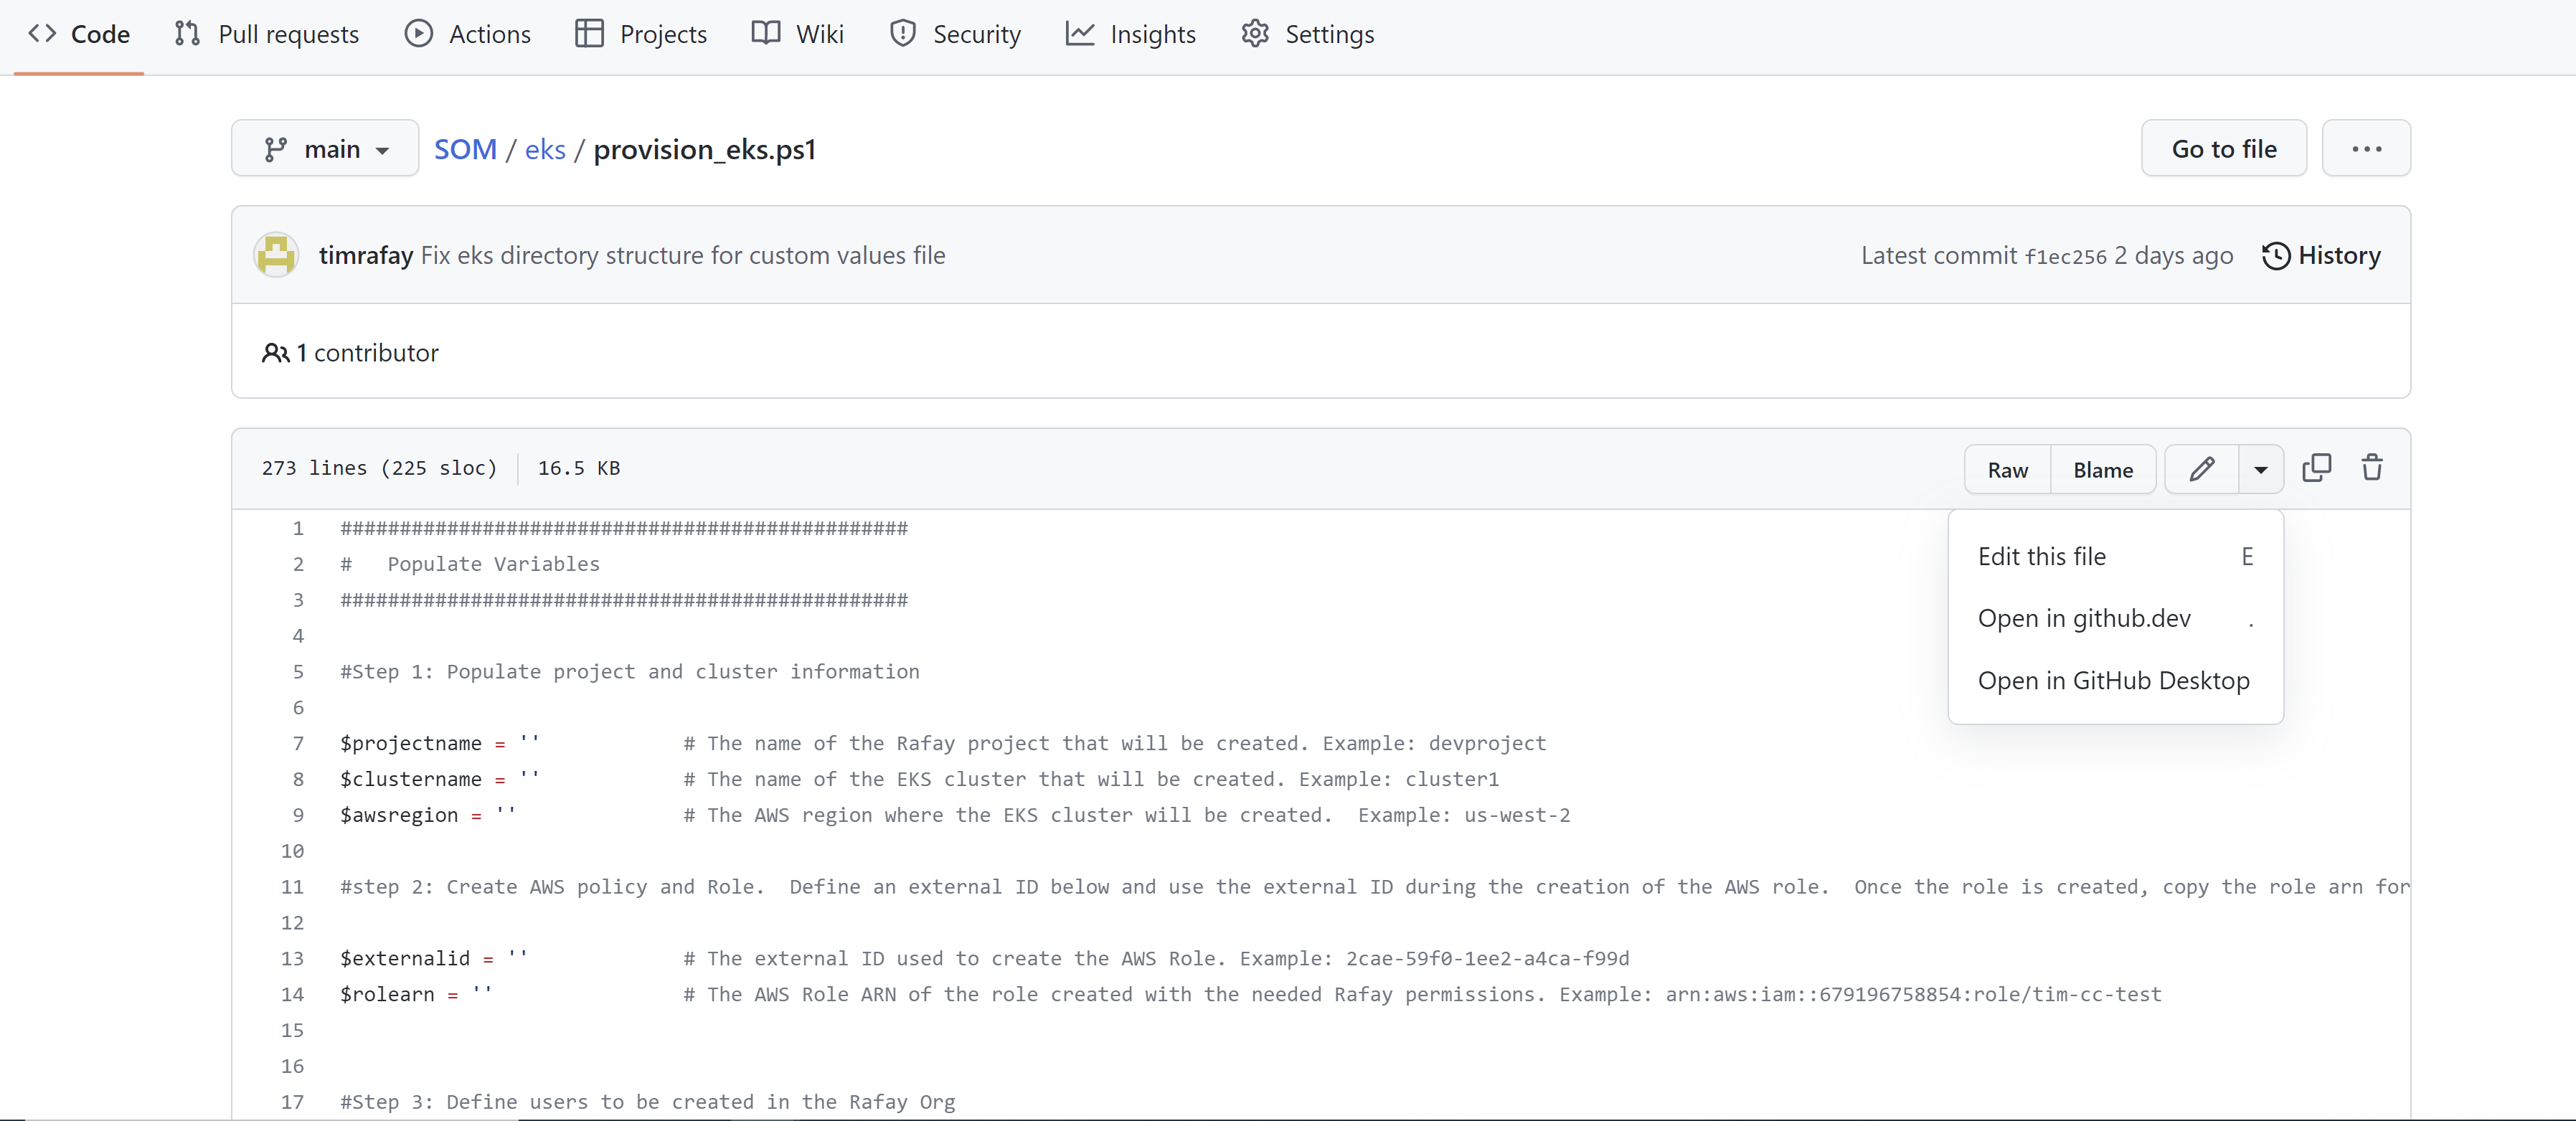Screen dimensions: 2576x1121
Task: Copy raw contents icon
Action: [2316, 468]
